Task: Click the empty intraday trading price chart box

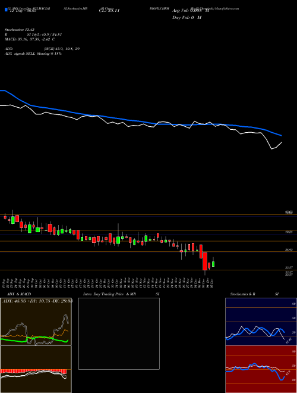Action: pos(119,333)
